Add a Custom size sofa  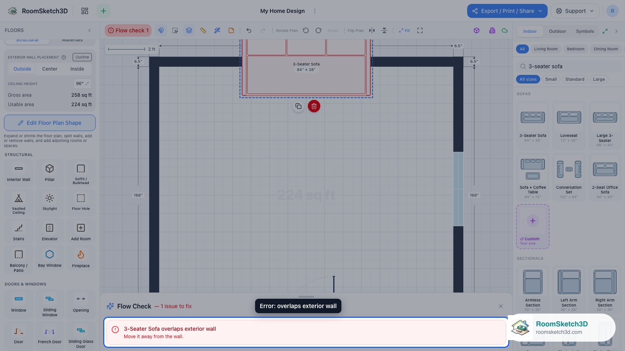[x=533, y=227]
